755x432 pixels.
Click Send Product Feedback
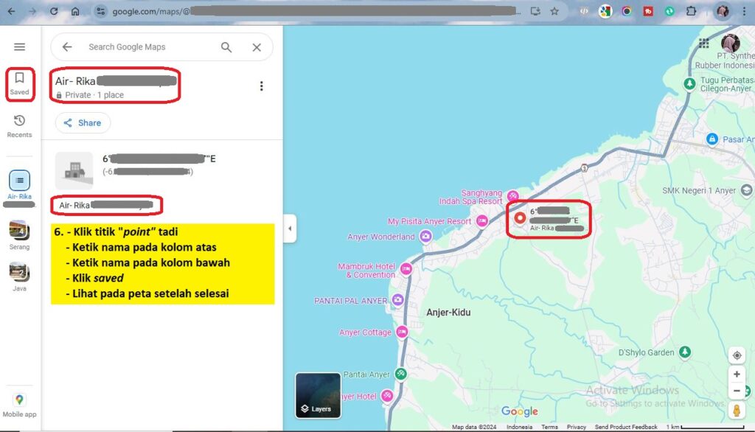click(626, 427)
